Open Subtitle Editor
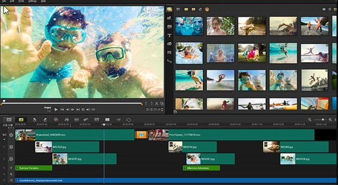This screenshot has height=185, width=338. click(97, 120)
